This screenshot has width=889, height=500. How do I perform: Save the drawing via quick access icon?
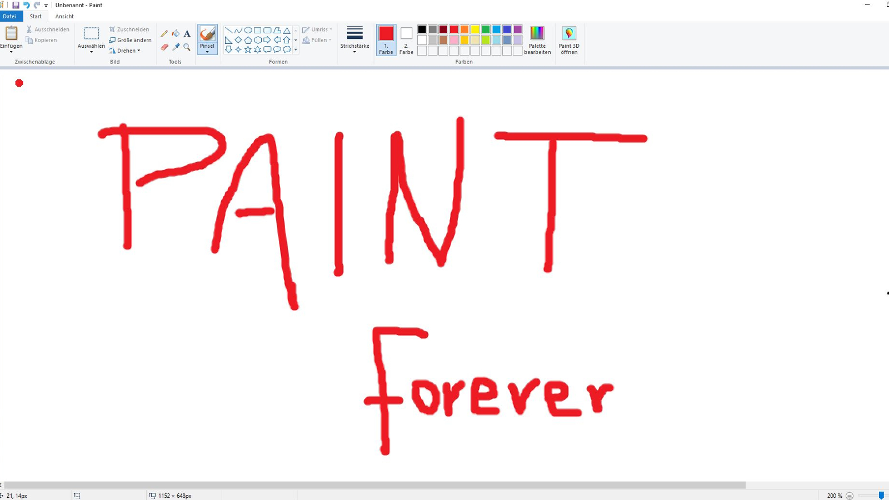coord(16,5)
